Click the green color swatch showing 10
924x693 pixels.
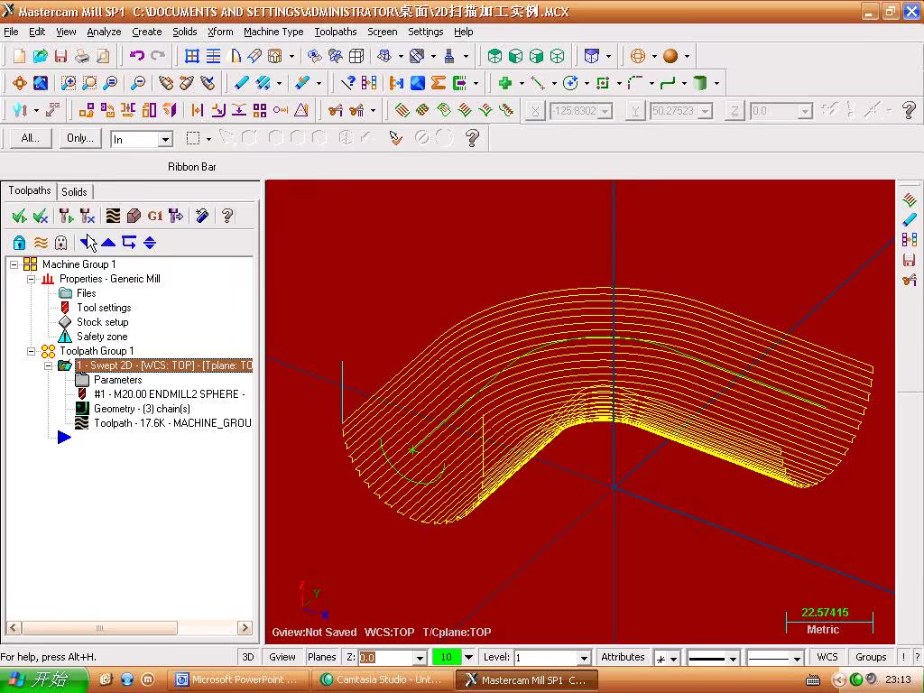click(446, 657)
